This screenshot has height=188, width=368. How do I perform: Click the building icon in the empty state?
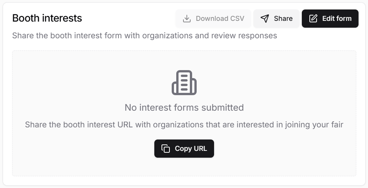point(184,83)
